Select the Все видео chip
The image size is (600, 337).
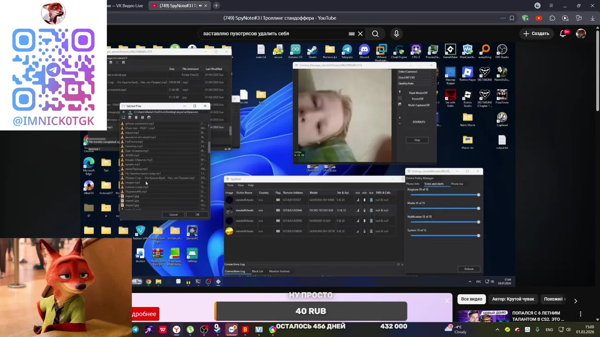472,299
